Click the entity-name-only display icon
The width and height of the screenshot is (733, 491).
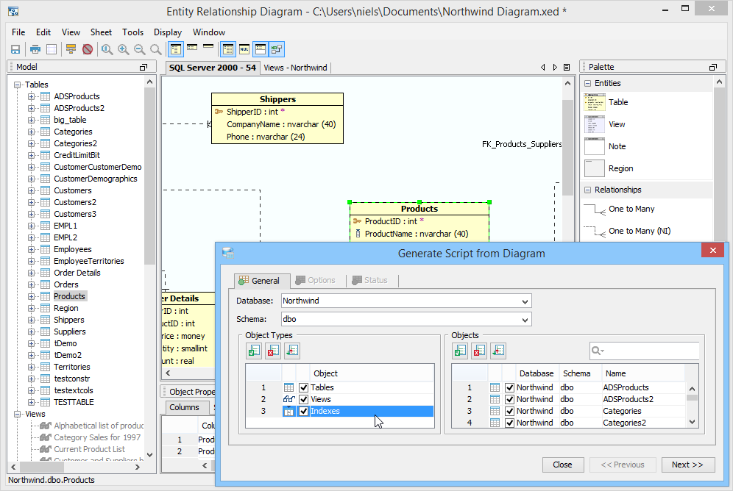pos(208,46)
